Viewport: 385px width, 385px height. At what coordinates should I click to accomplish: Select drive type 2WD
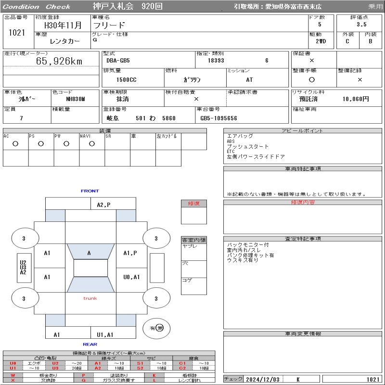pos(321,41)
